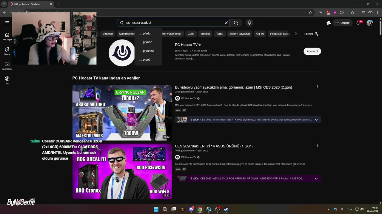Select the Canlı filter chip
The width and height of the screenshot is (382, 214).
point(191,34)
